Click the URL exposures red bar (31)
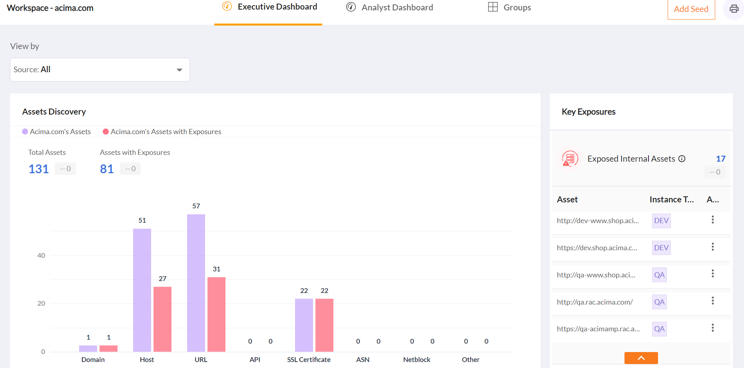744x368 pixels. coord(216,315)
